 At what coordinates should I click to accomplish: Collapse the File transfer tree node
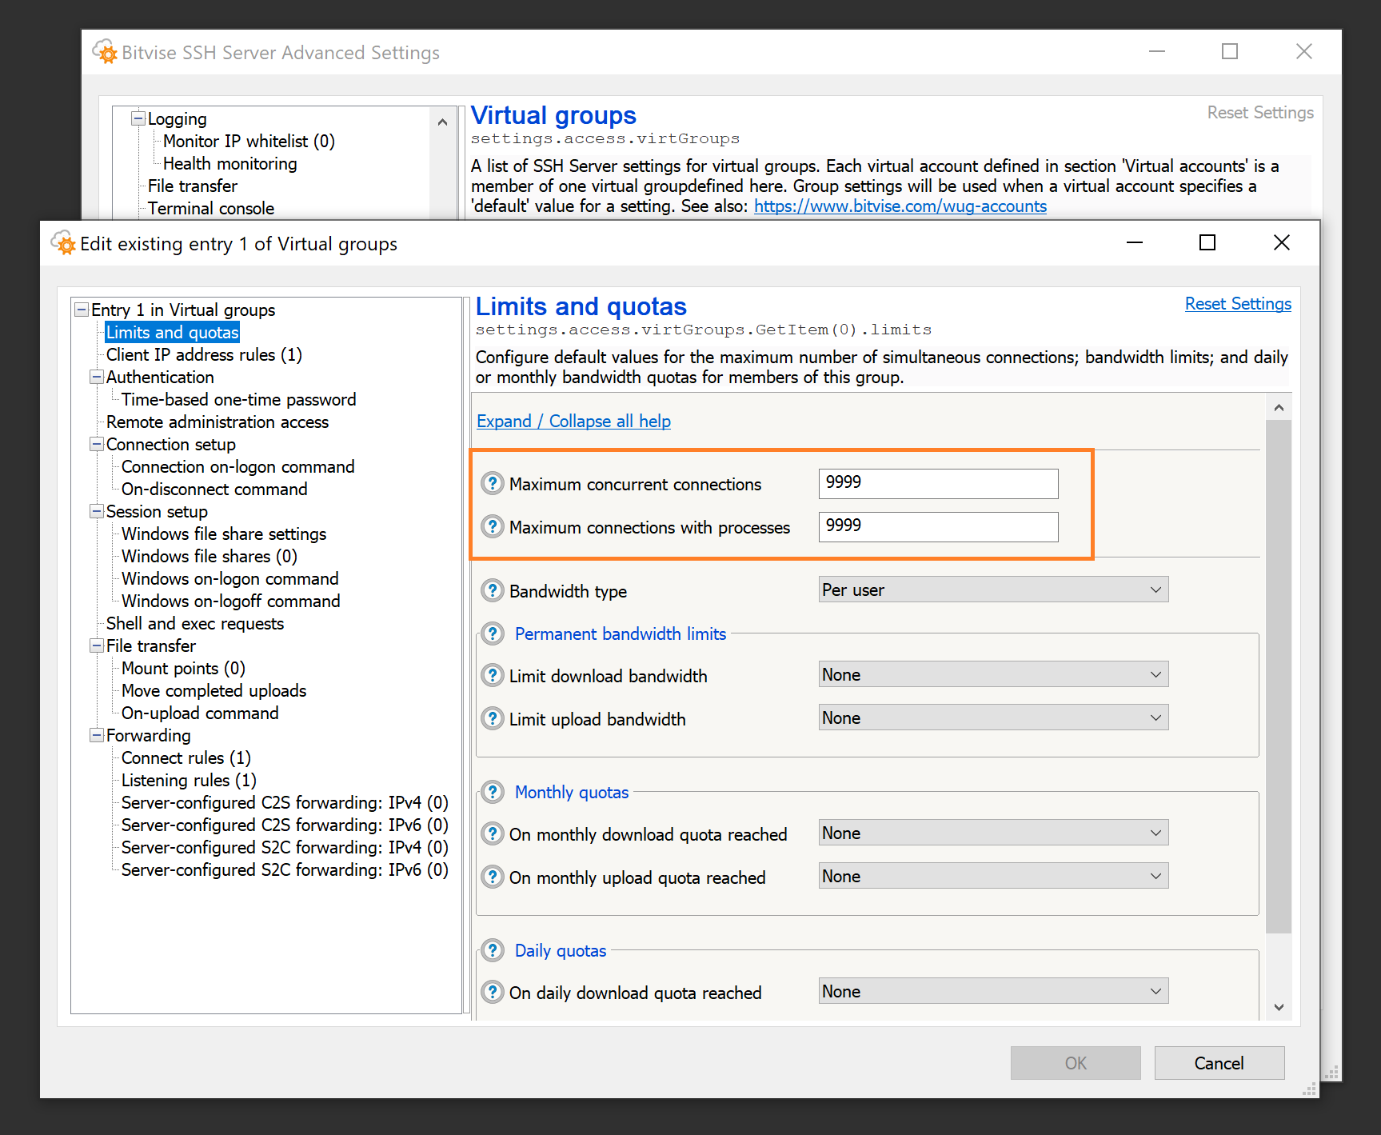pyautogui.click(x=97, y=645)
